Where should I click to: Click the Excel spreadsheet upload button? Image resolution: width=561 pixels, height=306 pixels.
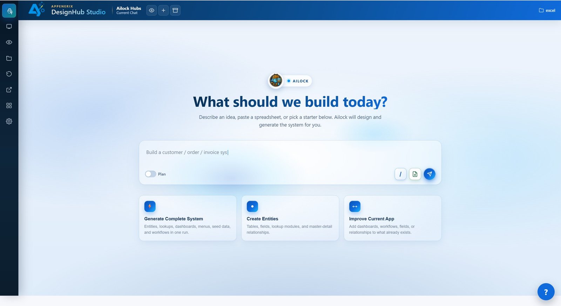tap(415, 174)
